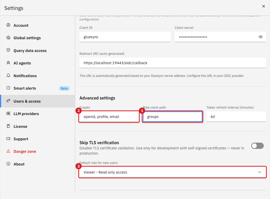Click the Notifications bell icon

coord(8,75)
